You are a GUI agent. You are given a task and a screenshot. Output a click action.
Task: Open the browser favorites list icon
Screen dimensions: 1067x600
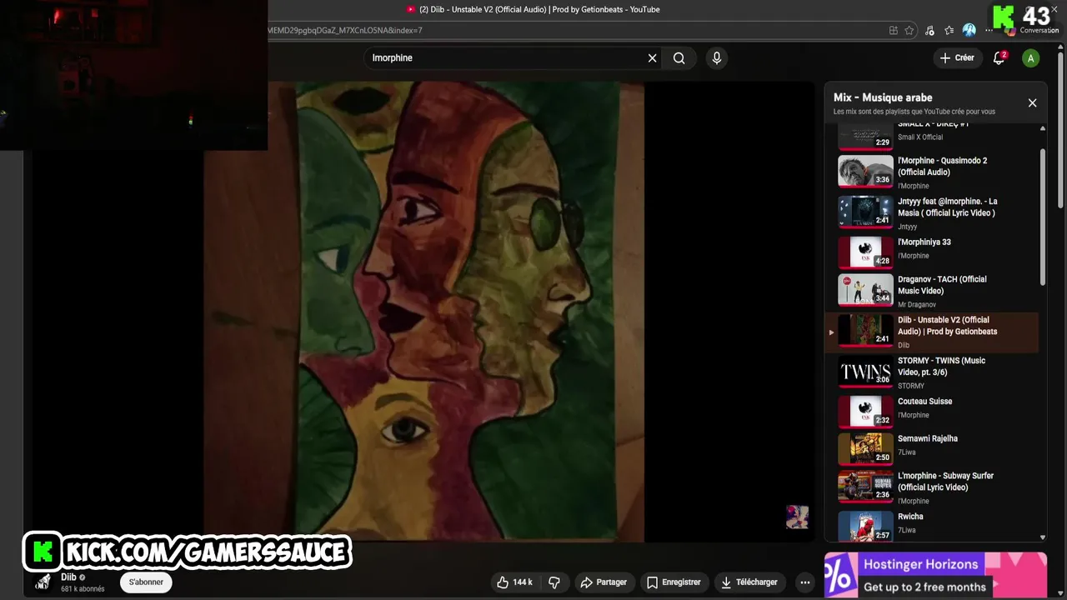(x=949, y=31)
